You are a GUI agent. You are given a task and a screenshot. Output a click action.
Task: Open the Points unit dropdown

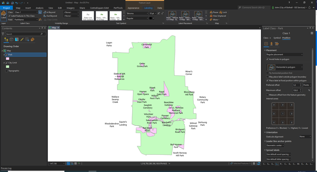307,85
